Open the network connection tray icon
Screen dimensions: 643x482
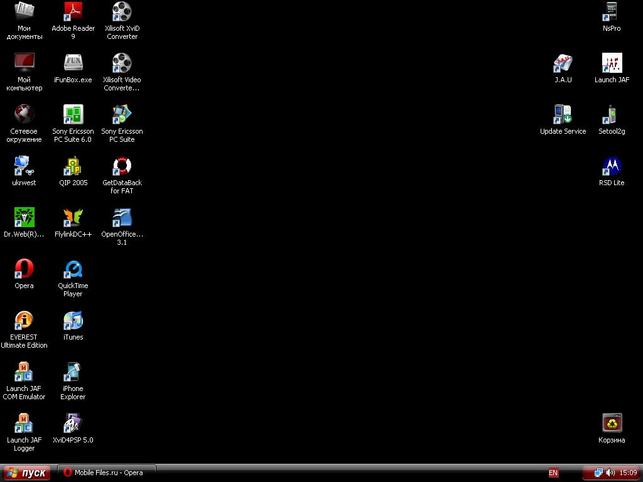[598, 473]
